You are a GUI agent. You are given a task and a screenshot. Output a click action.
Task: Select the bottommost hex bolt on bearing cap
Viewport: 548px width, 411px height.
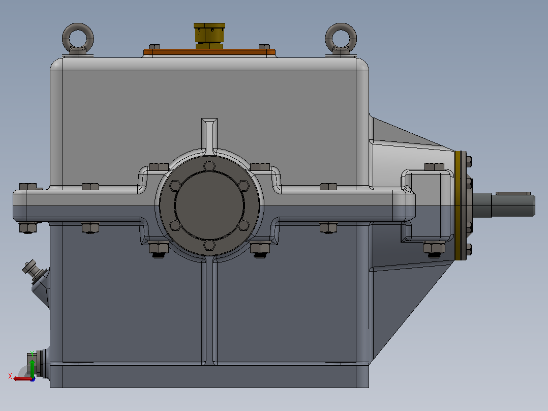[209, 245]
